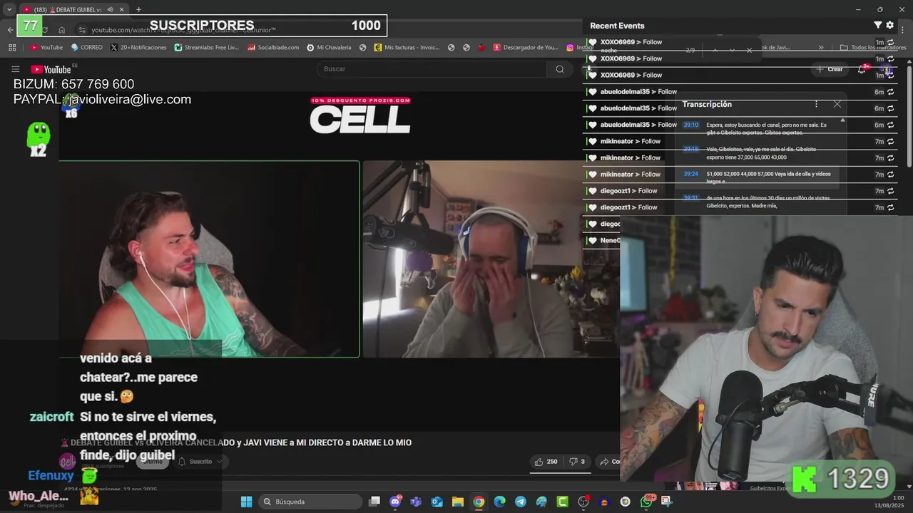Click the YouTube search magnifier button
913x513 pixels.
point(560,69)
